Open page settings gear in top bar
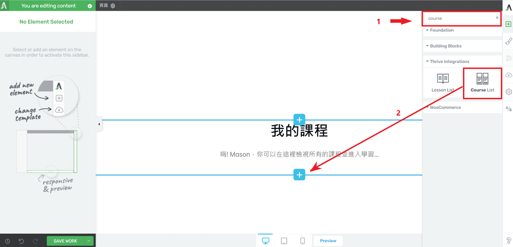Image resolution: width=513 pixels, height=247 pixels. pos(113,6)
